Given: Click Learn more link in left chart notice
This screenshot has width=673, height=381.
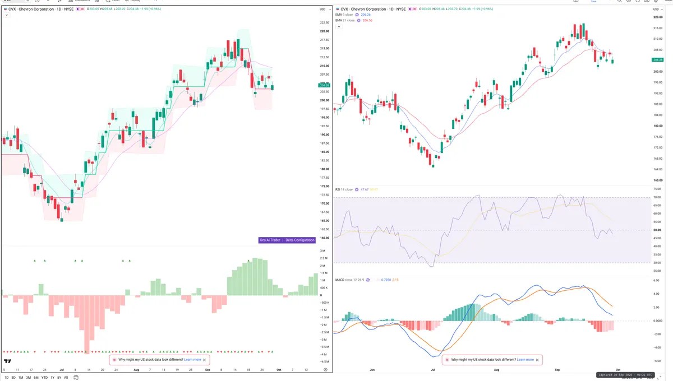Looking at the screenshot, I should coord(192,360).
